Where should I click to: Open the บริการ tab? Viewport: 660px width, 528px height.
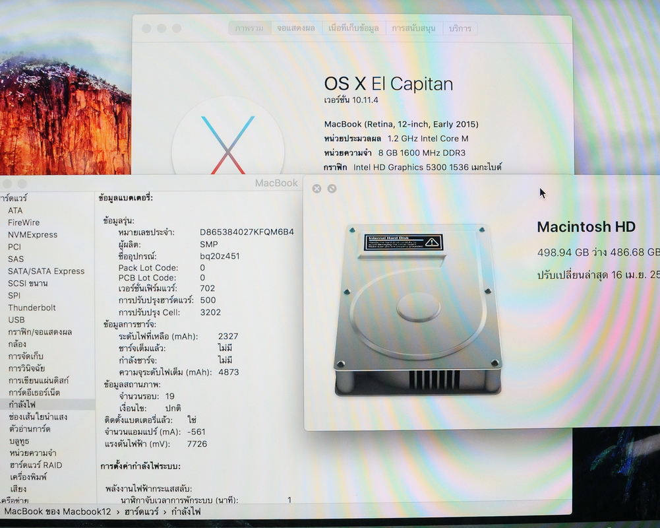point(460,28)
